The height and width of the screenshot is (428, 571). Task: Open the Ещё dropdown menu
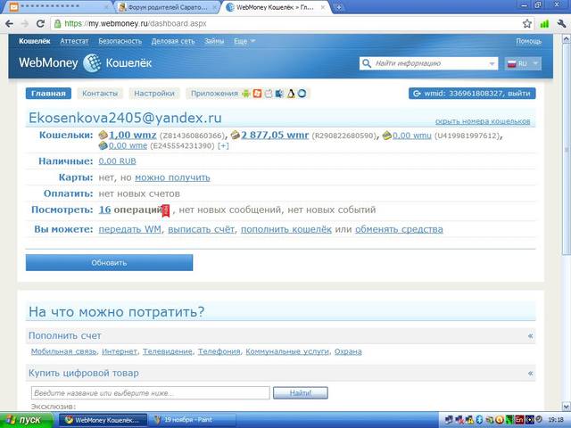(x=244, y=41)
